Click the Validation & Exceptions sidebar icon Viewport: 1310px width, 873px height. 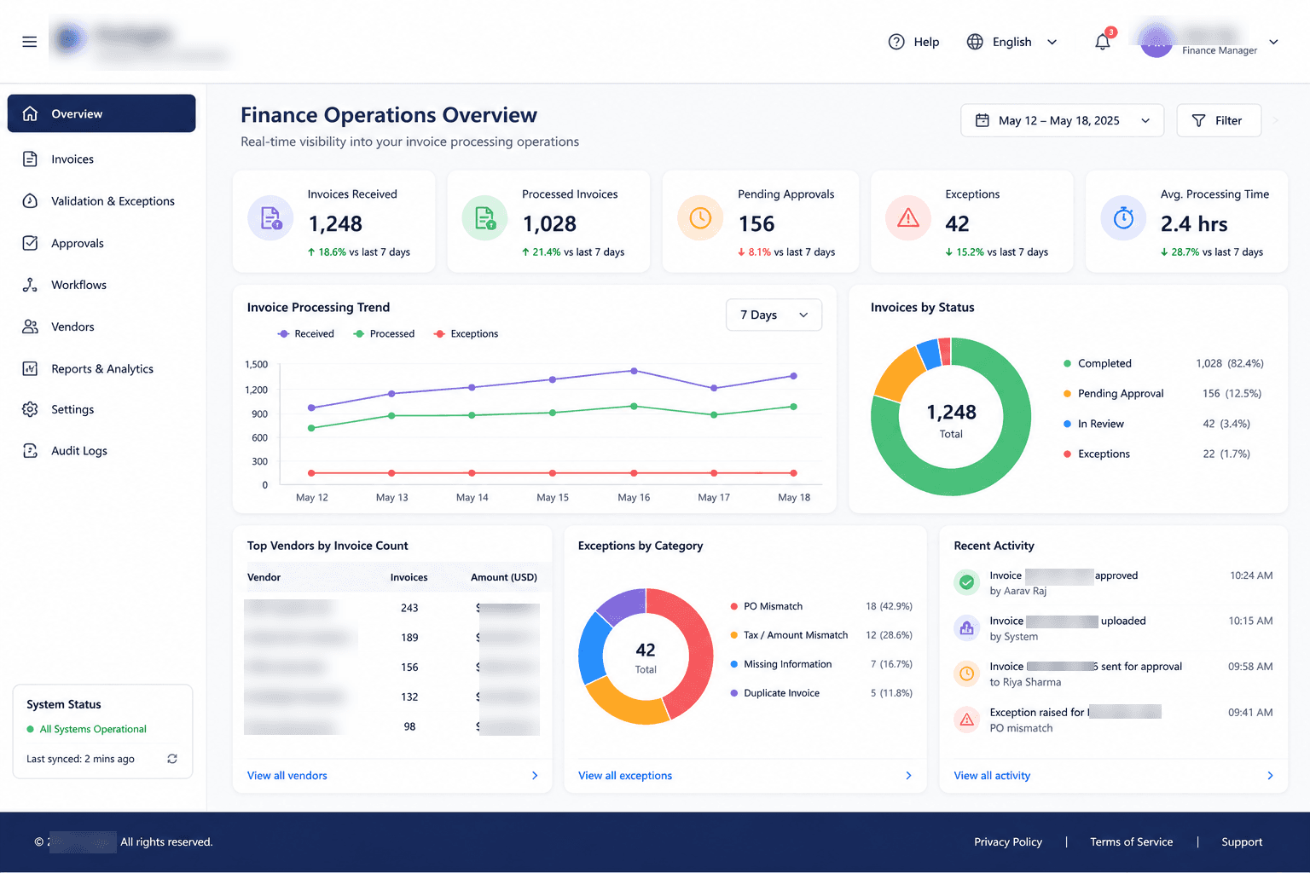(30, 201)
